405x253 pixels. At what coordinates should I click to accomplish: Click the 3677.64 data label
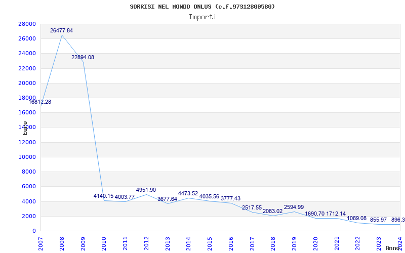coord(167,199)
